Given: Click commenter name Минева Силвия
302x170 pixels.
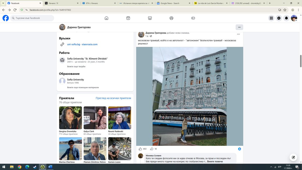Looking at the screenshot, I should point(154,156).
